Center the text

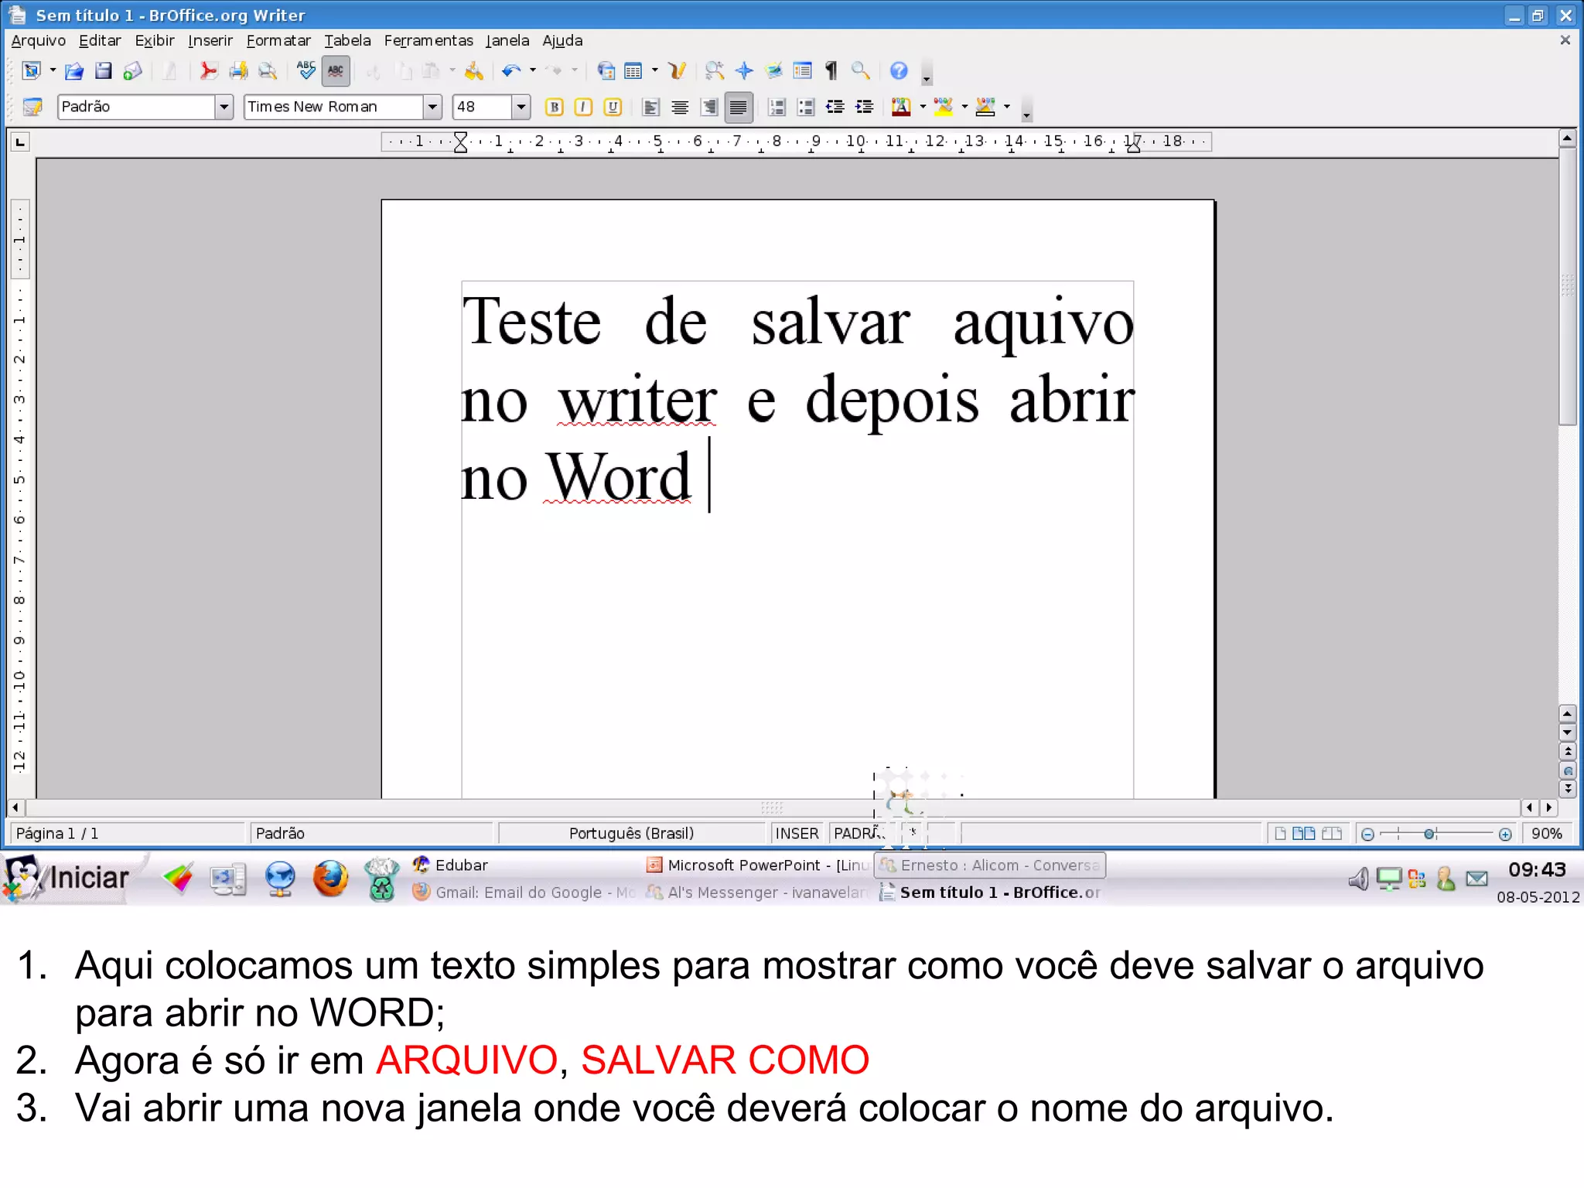point(681,107)
